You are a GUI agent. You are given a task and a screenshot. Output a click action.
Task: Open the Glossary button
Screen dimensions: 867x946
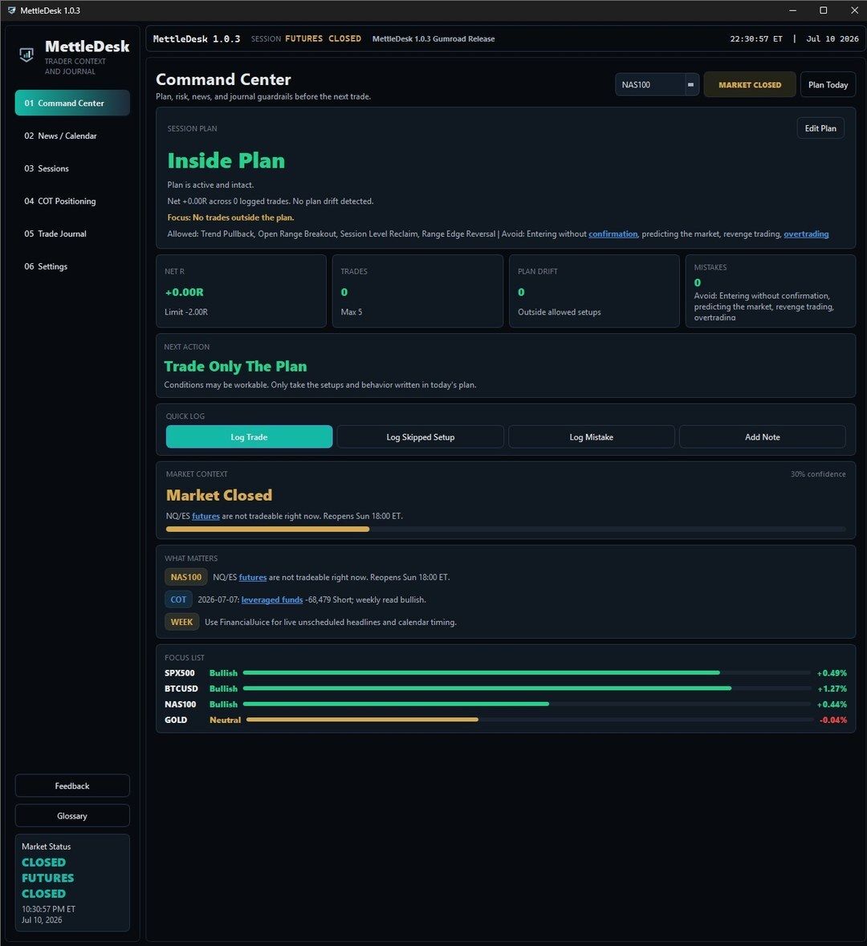tap(71, 816)
